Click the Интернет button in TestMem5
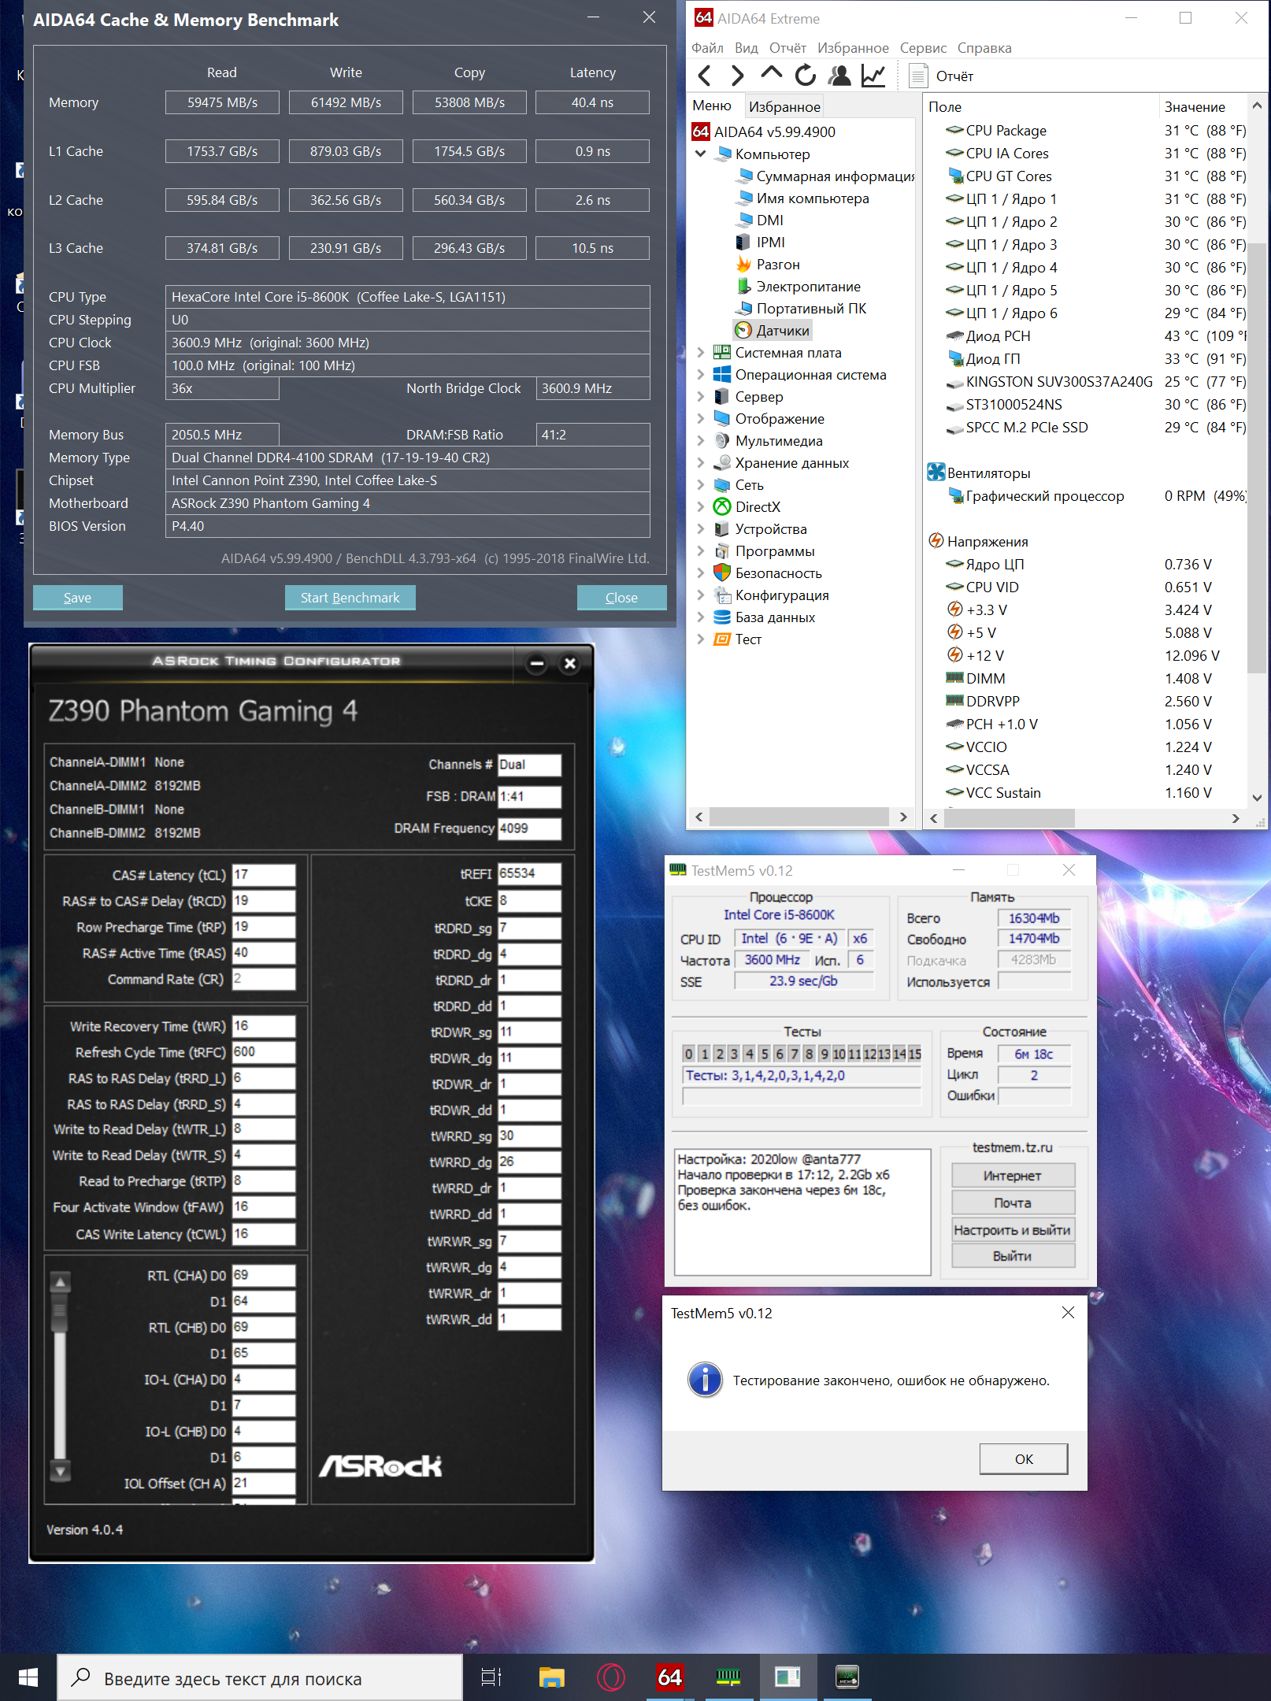This screenshot has width=1271, height=1701. 1013,1176
